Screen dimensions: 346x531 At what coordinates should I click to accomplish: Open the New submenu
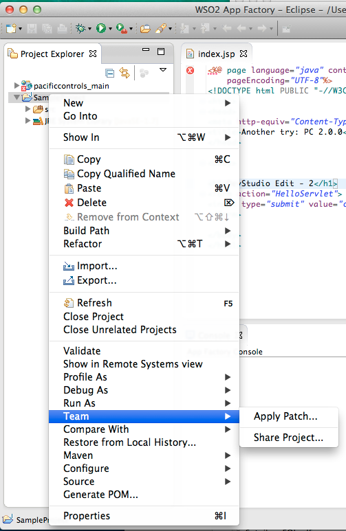[x=144, y=103]
